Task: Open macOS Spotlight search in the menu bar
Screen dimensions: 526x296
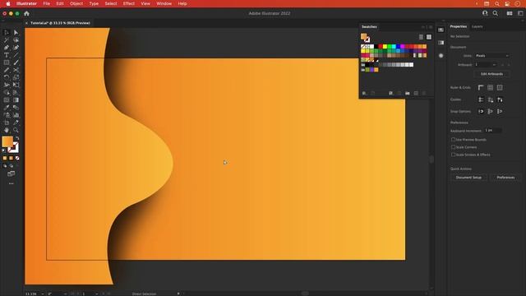Action: pos(496,3)
